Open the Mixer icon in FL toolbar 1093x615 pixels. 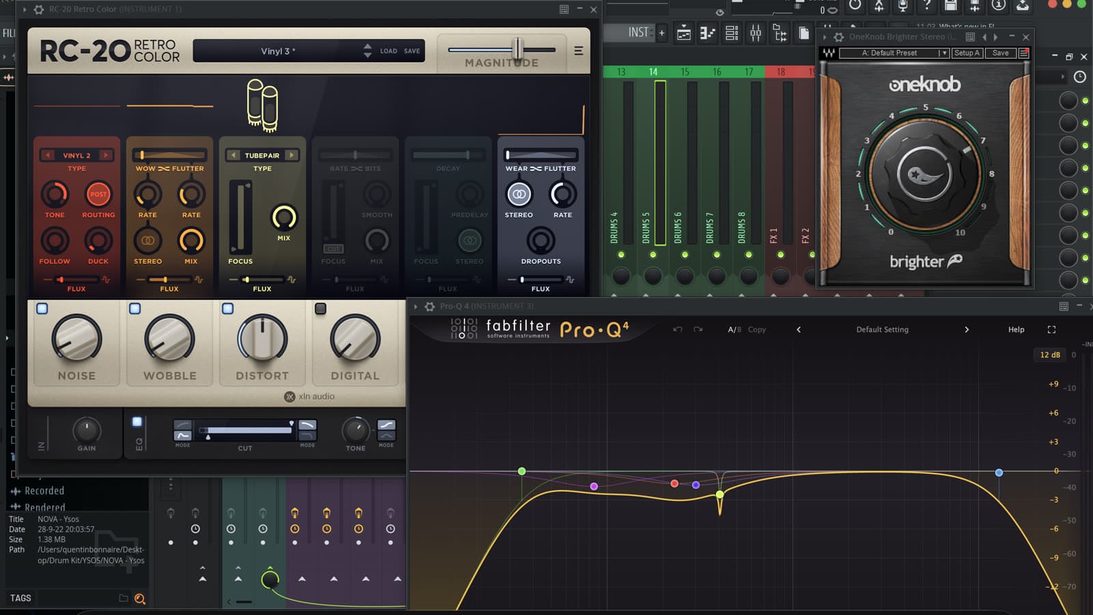tap(756, 33)
